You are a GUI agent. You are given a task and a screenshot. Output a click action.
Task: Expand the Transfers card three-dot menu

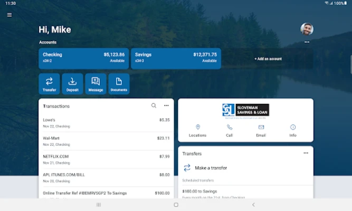coord(306,153)
